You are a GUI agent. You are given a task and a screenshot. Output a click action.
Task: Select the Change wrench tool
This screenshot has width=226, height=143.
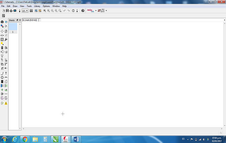click(6, 39)
